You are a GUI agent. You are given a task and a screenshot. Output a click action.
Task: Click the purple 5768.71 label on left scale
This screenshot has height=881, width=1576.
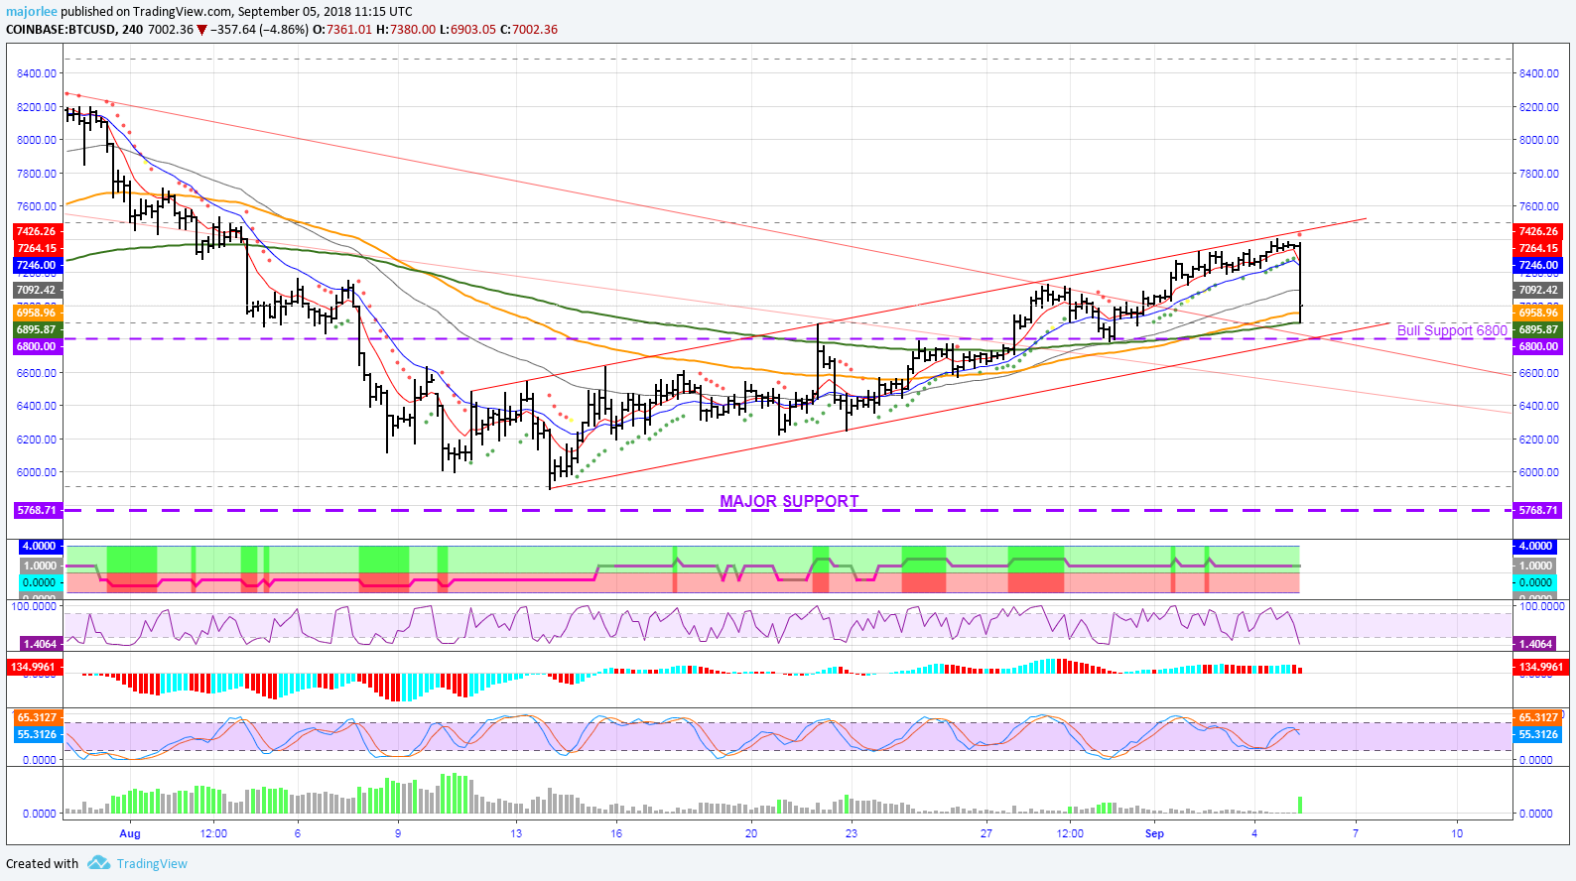[x=37, y=510]
